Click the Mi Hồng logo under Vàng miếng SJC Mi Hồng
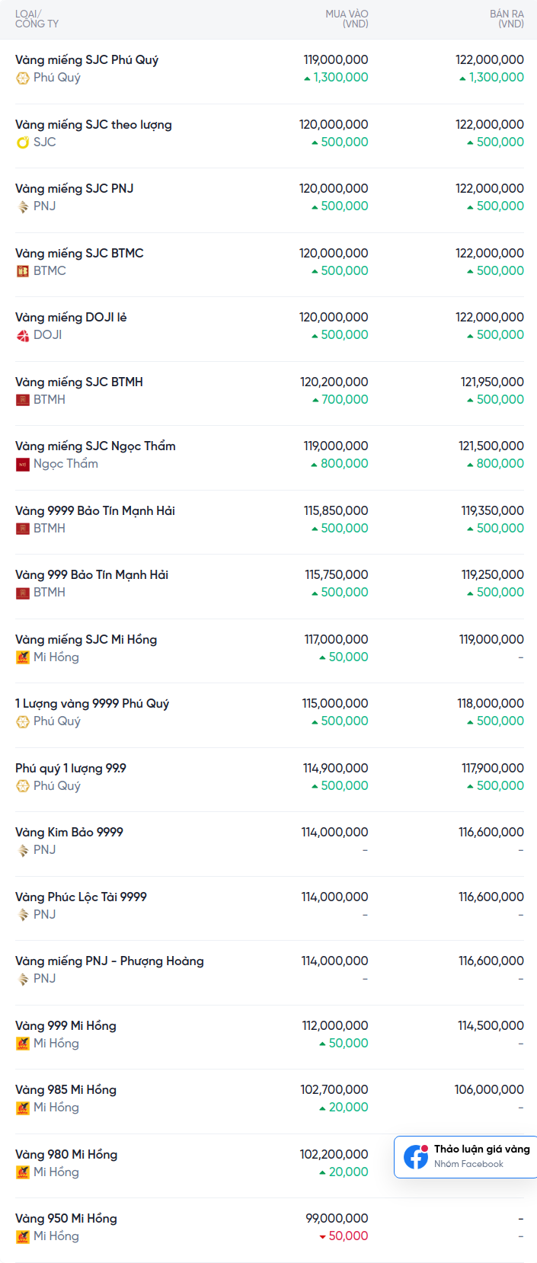Image resolution: width=537 pixels, height=1263 pixels. (23, 657)
